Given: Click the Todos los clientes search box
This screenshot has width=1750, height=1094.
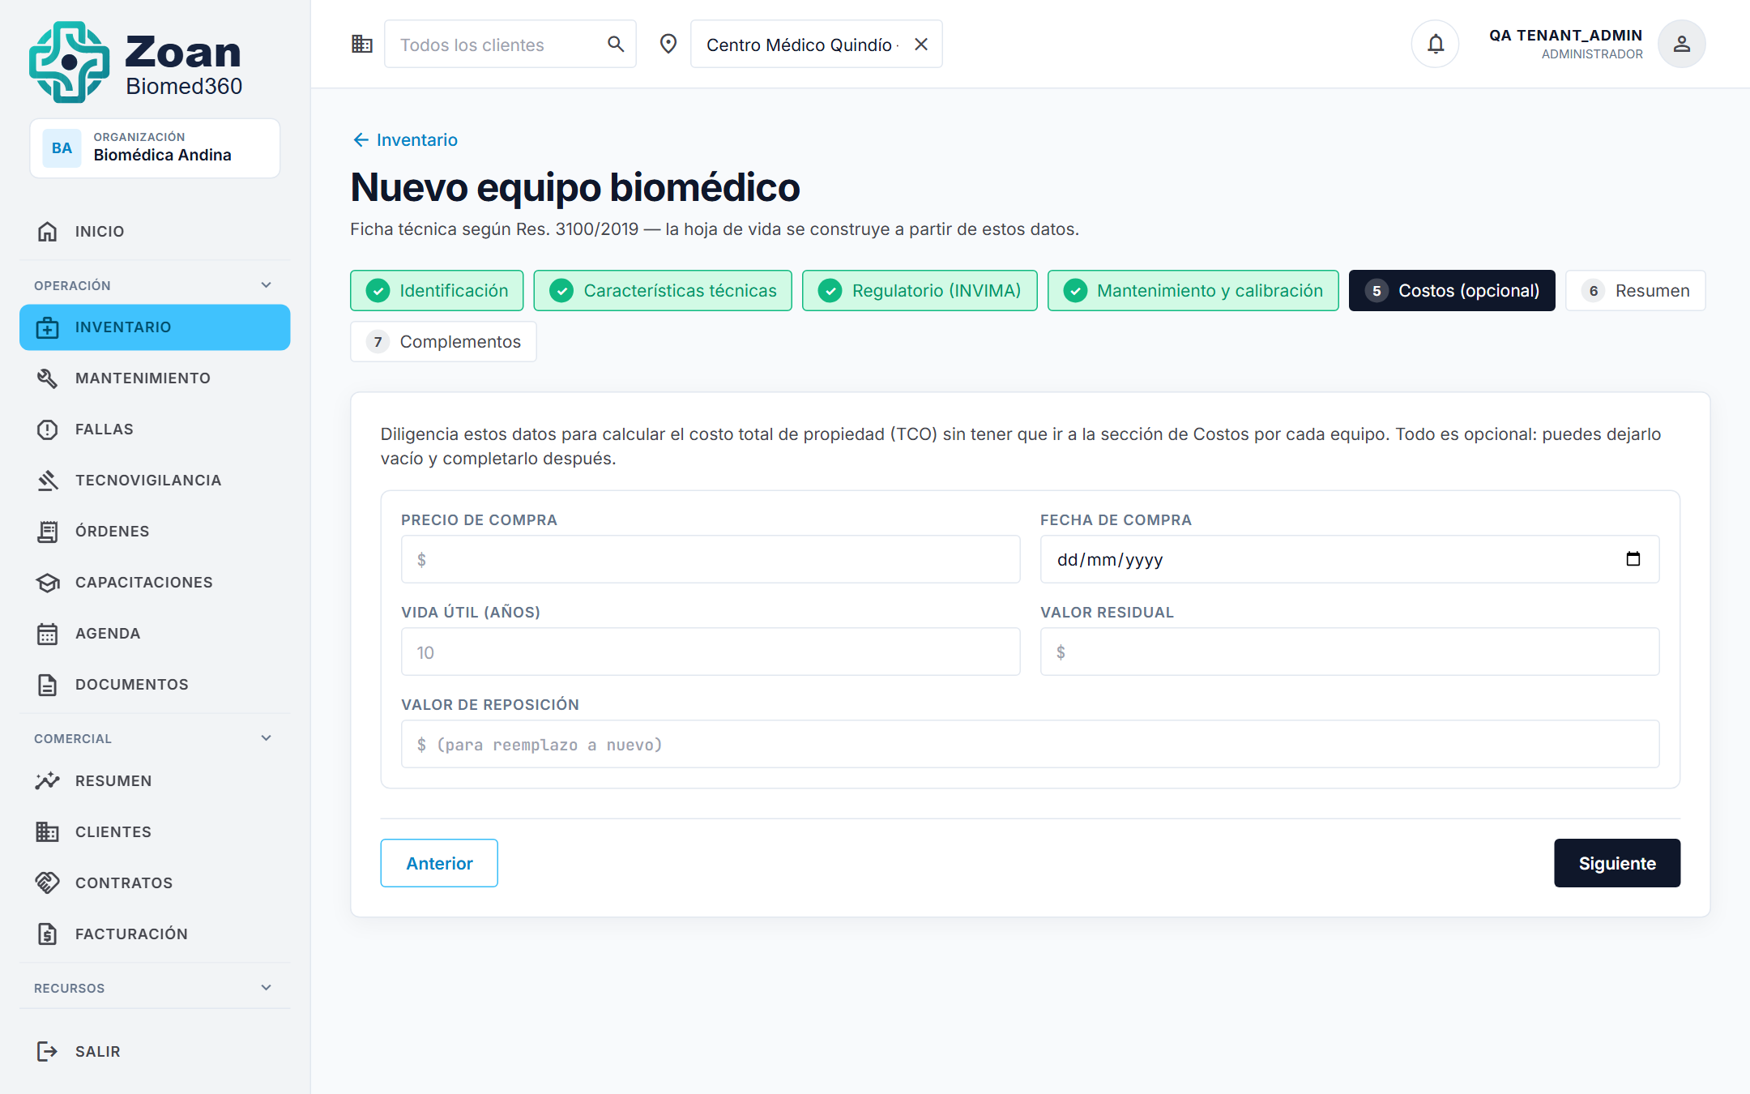Looking at the screenshot, I should point(510,45).
